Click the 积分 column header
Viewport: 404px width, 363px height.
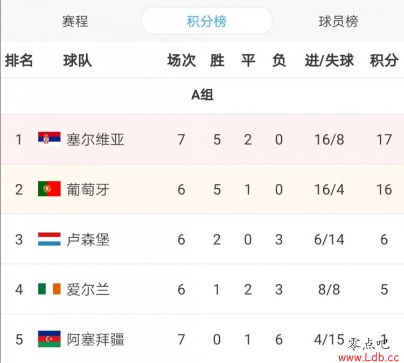[x=384, y=61]
